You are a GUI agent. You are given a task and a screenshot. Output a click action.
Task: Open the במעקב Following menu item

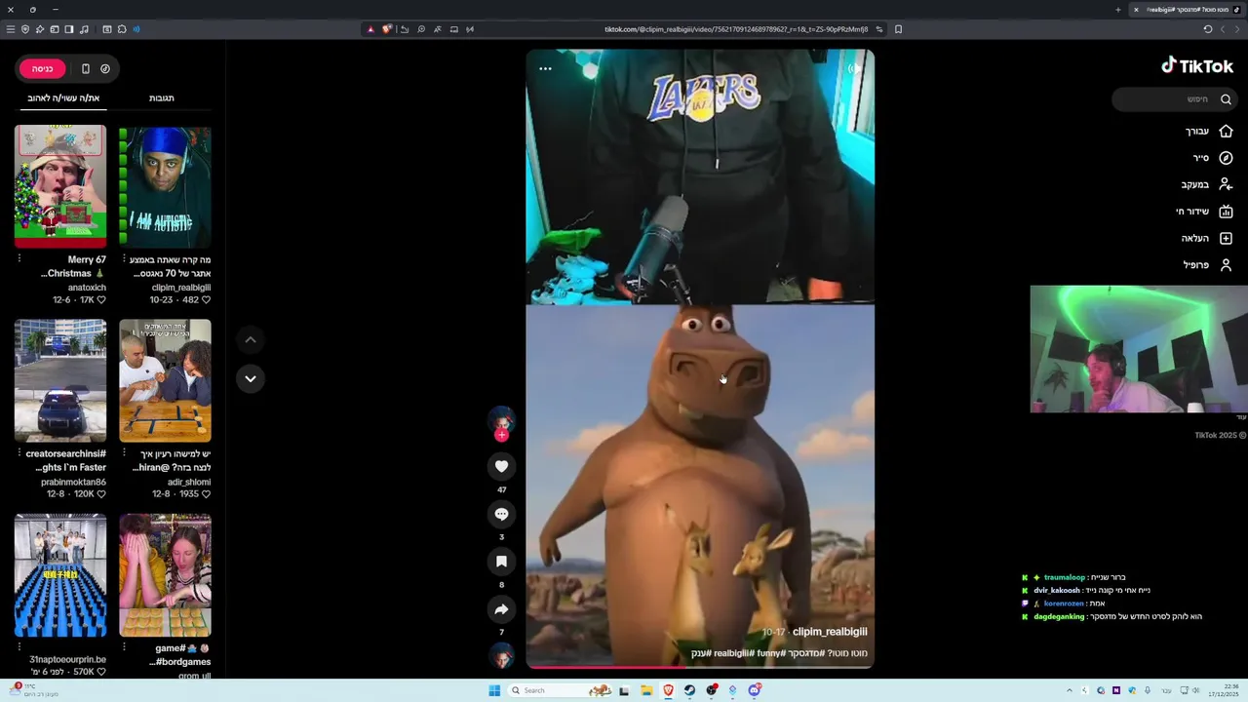pyautogui.click(x=1207, y=184)
